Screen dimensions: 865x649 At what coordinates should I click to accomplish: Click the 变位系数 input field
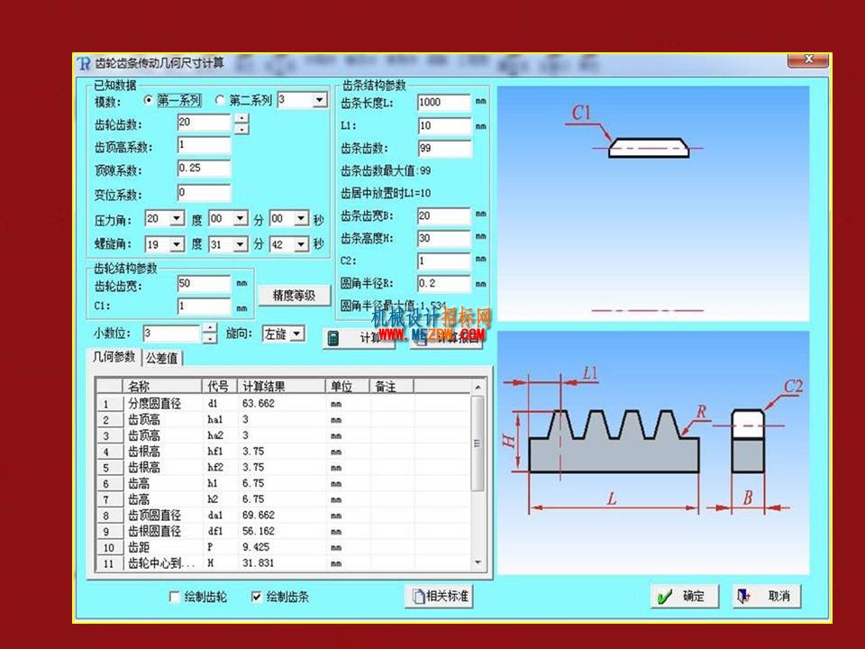tap(204, 193)
